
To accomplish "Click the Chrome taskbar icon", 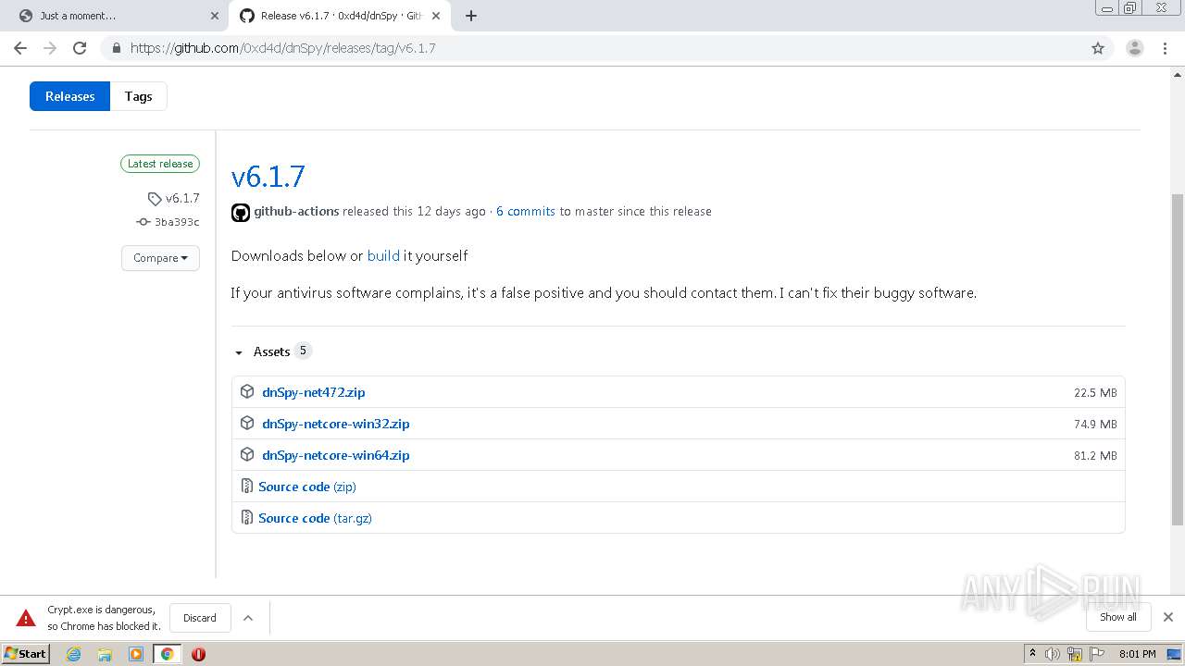I will (x=167, y=654).
